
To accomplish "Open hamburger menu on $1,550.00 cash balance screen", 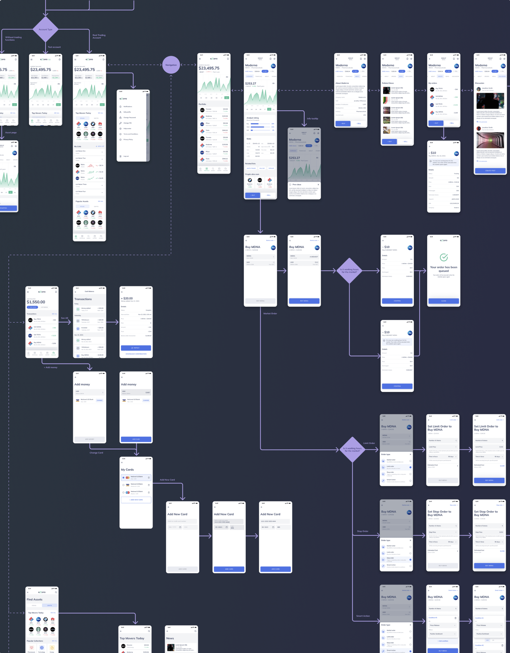I will (28, 292).
